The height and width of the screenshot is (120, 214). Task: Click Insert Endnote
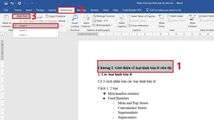56,16
